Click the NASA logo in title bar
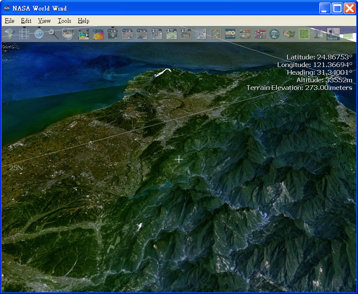Screen dimensions: 358x294 point(7,8)
